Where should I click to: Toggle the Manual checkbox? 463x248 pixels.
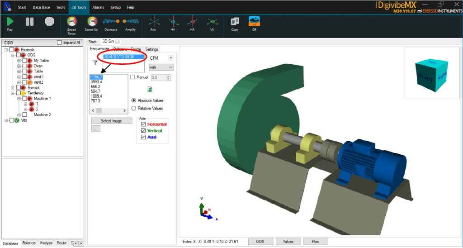tap(132, 77)
